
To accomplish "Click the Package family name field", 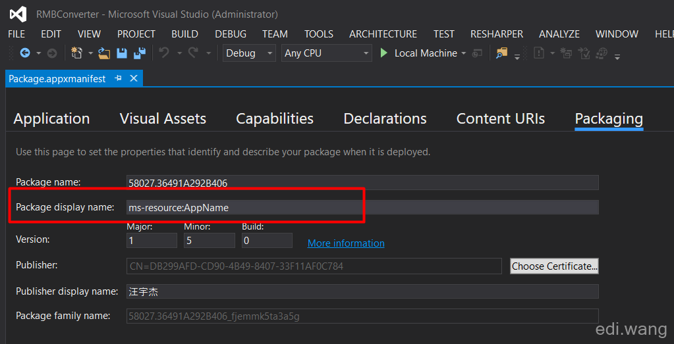I will pos(362,316).
